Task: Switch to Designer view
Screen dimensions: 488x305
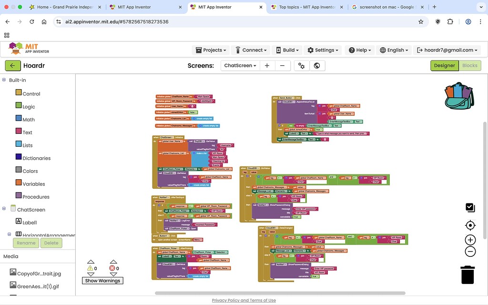Action: 445,66
